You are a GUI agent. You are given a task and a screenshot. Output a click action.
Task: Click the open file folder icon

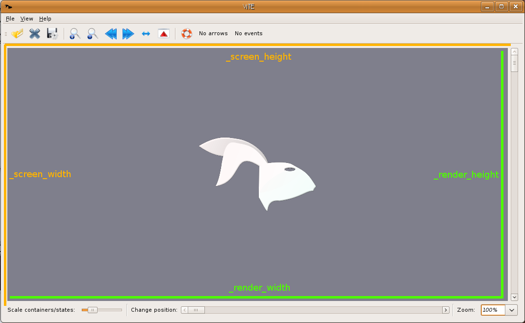[18, 34]
